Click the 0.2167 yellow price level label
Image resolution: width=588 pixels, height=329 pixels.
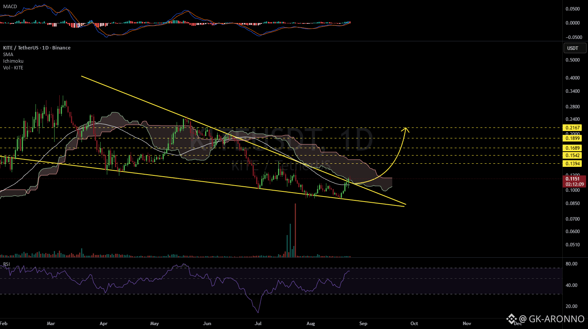click(x=572, y=127)
